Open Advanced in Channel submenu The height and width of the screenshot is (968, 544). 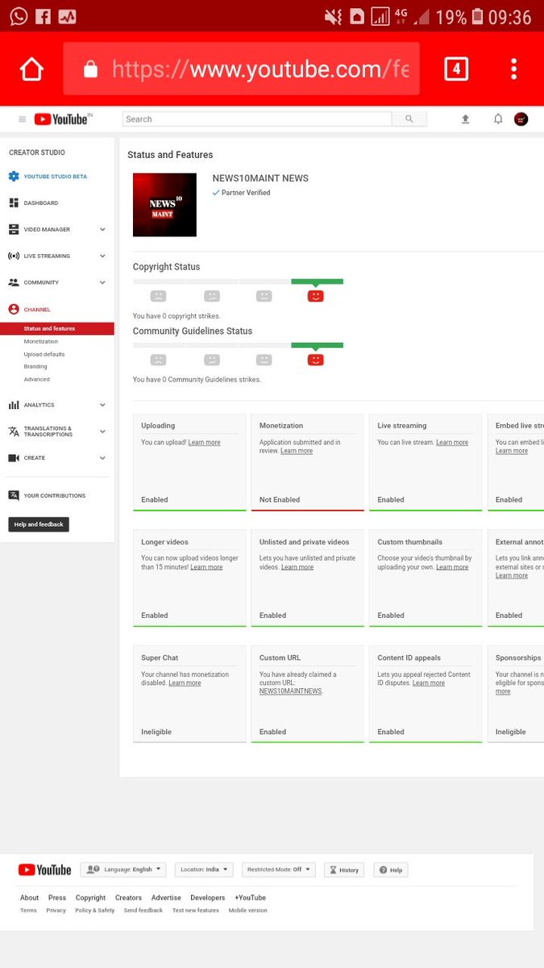point(36,379)
